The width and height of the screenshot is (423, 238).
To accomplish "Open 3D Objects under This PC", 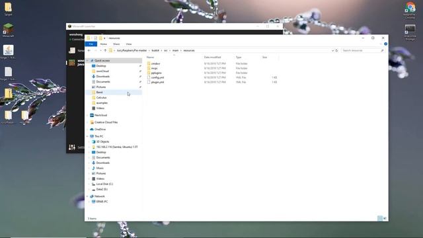I will [102, 141].
